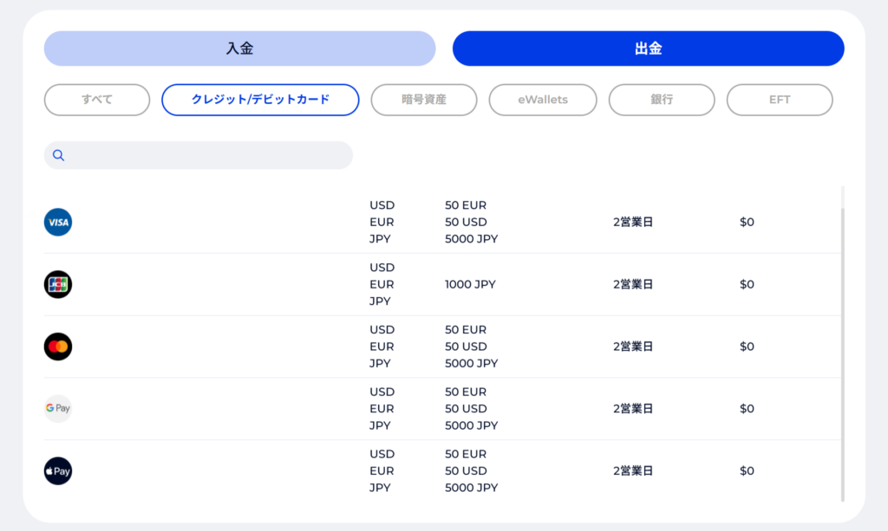Click the Visa card icon

tap(58, 223)
